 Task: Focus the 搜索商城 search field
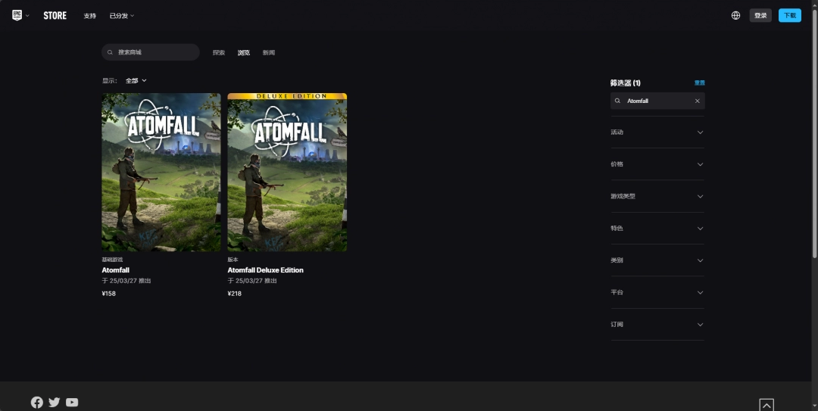coord(151,52)
